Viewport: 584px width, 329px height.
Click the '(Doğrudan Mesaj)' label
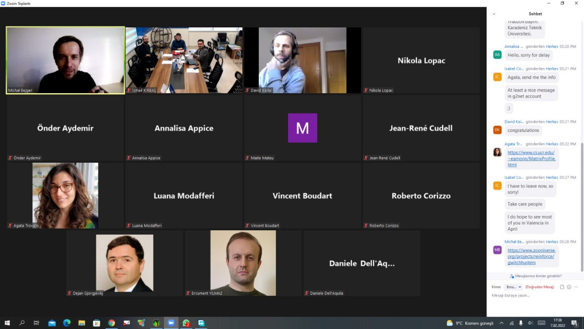[540, 287]
